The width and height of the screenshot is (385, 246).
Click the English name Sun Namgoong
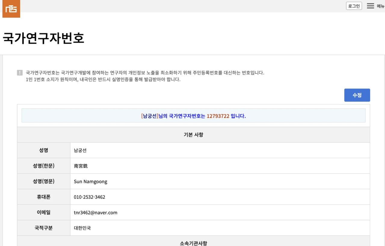point(91,181)
